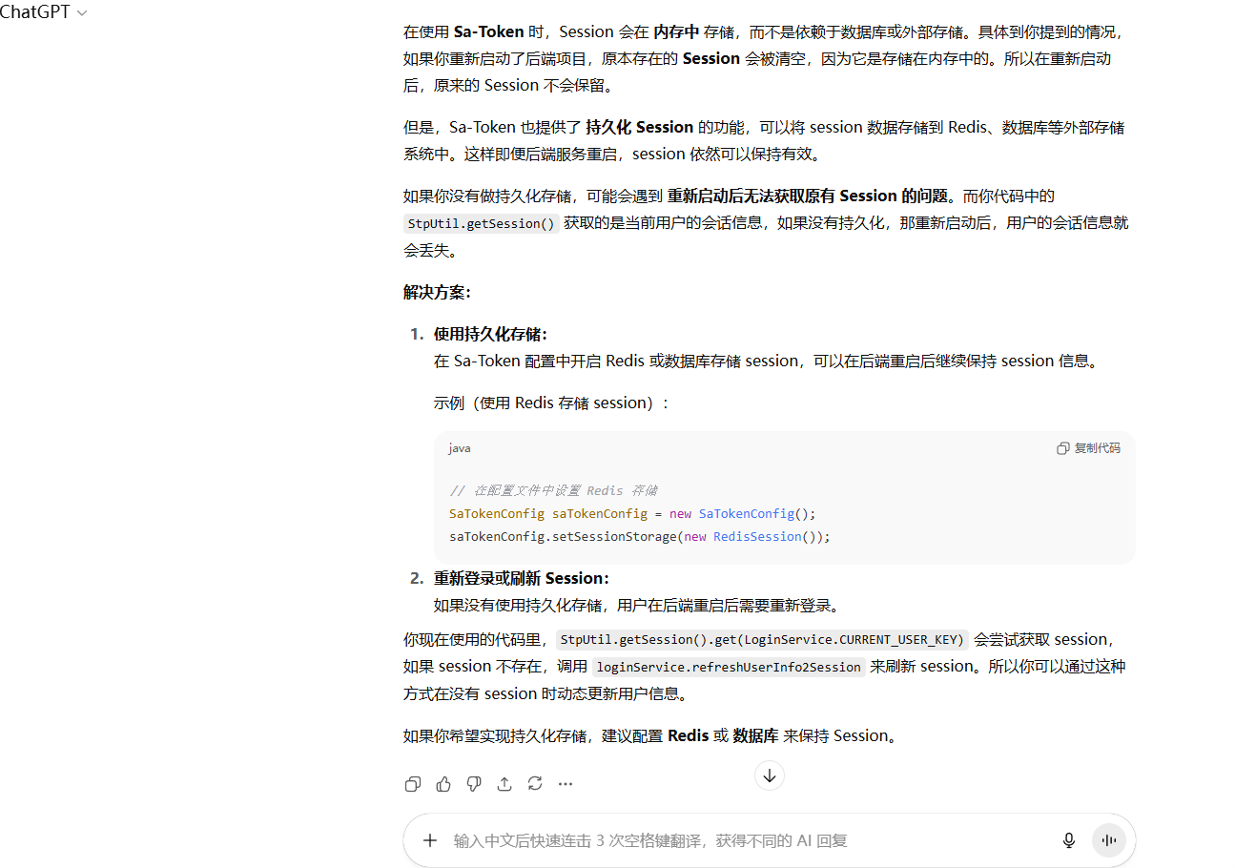Image resolution: width=1235 pixels, height=868 pixels.
Task: Click the java language label on the code block
Action: (x=460, y=448)
